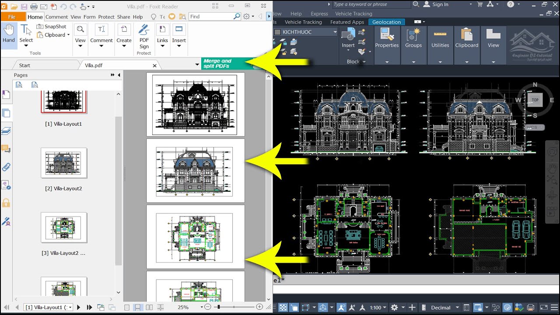Image resolution: width=560 pixels, height=315 pixels.
Task: Open the PDF Sign tool
Action: 144,36
